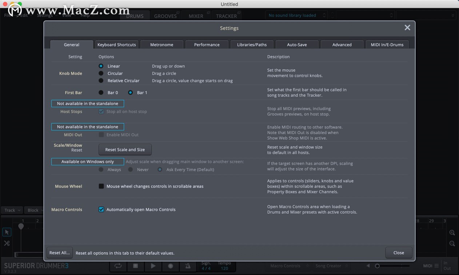This screenshot has height=275, width=459.
Task: Open the MIDI In/E-Drums tab
Action: pos(387,45)
